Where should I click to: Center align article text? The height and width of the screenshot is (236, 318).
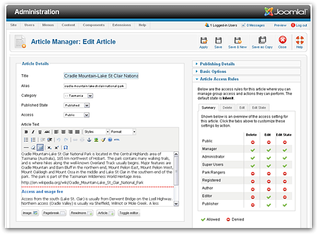click(63, 132)
